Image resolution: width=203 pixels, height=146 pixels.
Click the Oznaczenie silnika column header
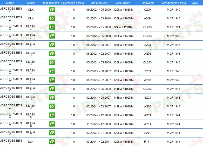[174, 3]
